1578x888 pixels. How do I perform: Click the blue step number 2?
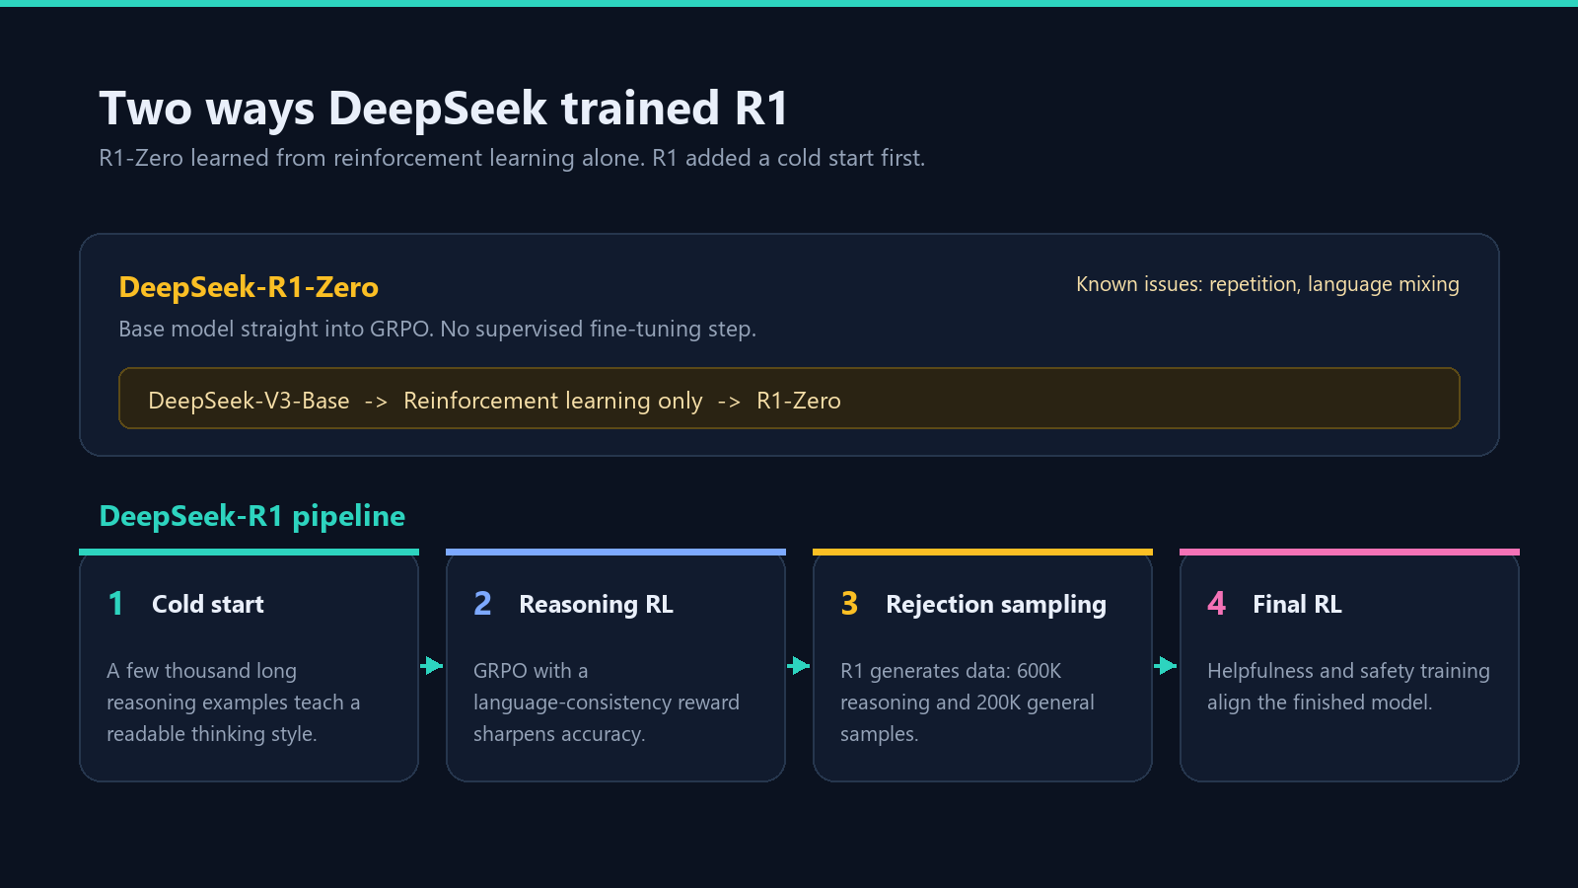coord(482,603)
